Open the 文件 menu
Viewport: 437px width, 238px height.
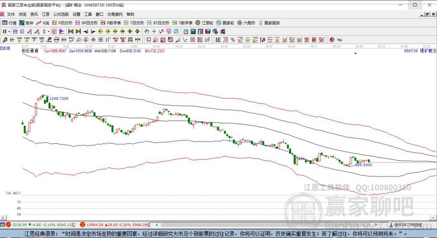[11, 15]
